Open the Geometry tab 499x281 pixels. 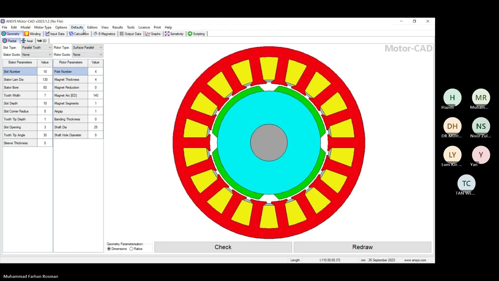coord(11,34)
